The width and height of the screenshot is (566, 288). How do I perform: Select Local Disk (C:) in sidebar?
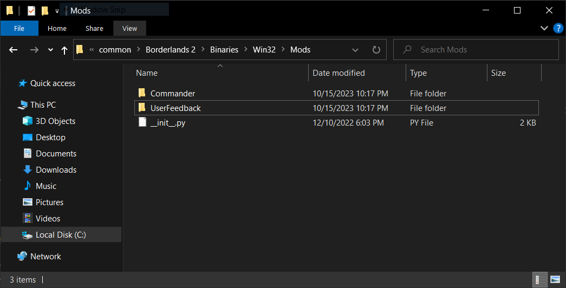pos(61,234)
